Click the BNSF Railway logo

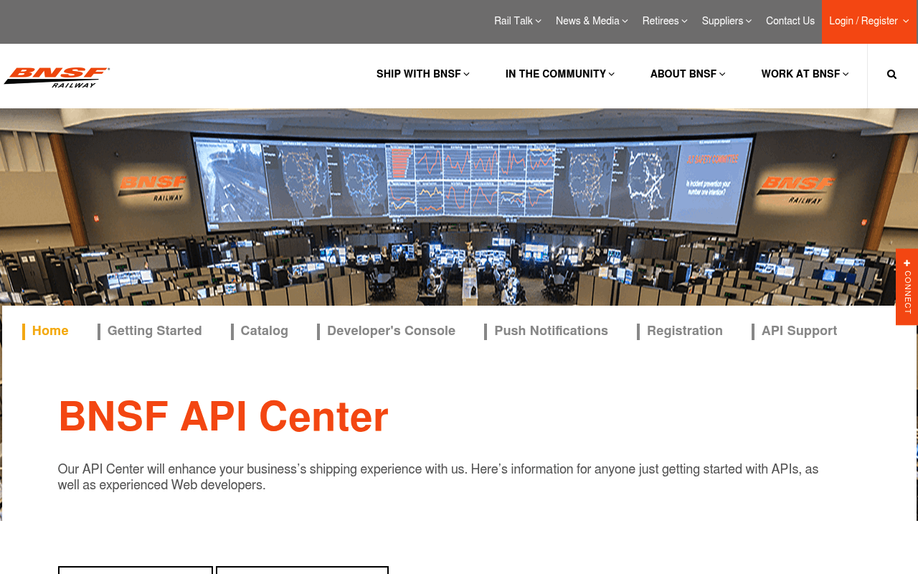tap(57, 77)
